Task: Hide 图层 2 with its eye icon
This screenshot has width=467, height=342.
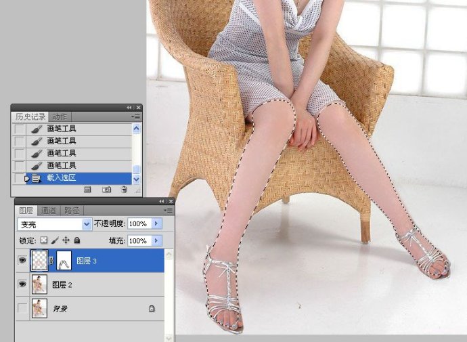Action: click(x=22, y=284)
